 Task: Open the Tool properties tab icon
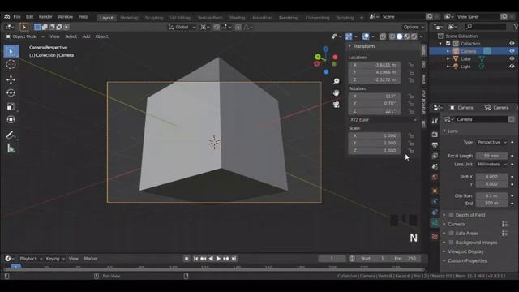[435, 121]
